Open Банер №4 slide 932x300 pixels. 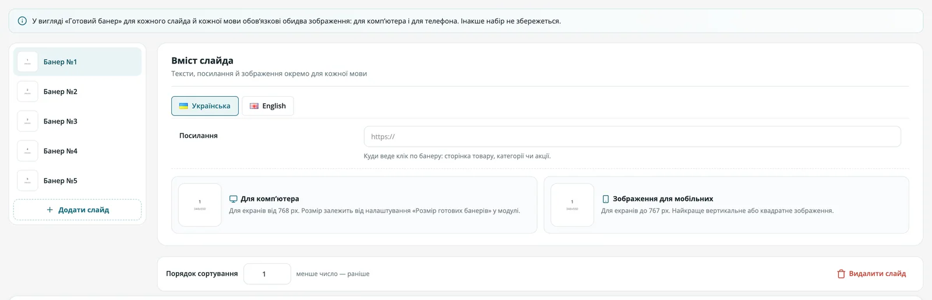coord(77,151)
